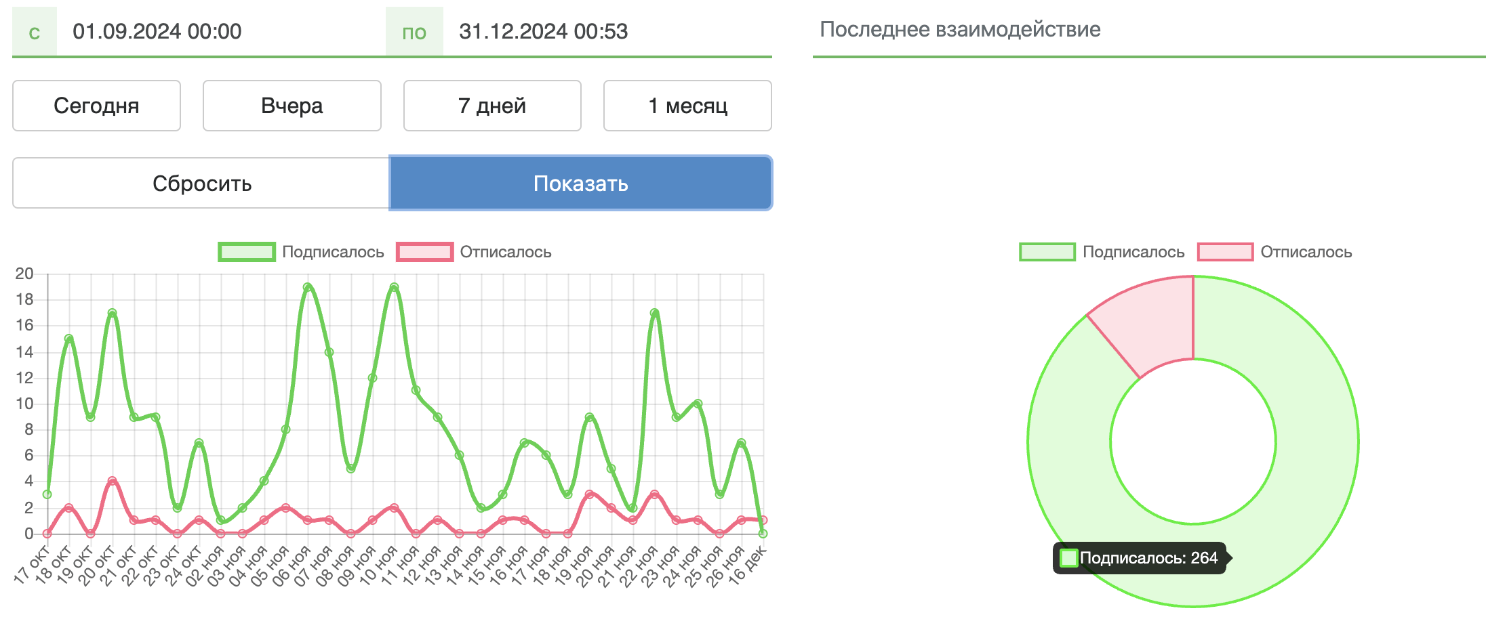
Task: Pick the '1 месяц' quick range button
Action: pos(687,106)
